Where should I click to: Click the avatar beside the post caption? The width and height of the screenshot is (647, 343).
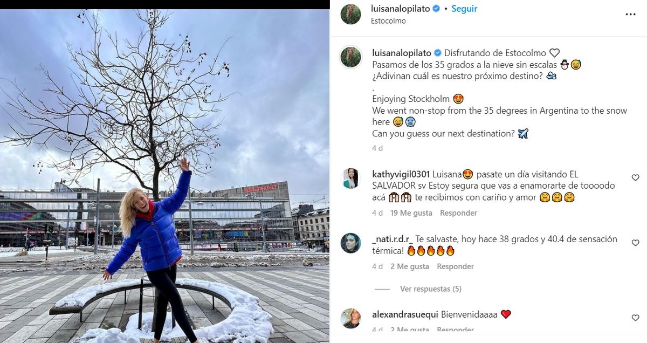(x=350, y=57)
